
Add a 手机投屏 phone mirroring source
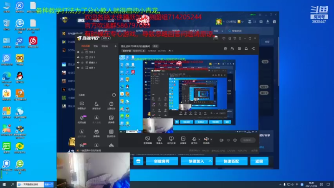[x=171, y=140]
